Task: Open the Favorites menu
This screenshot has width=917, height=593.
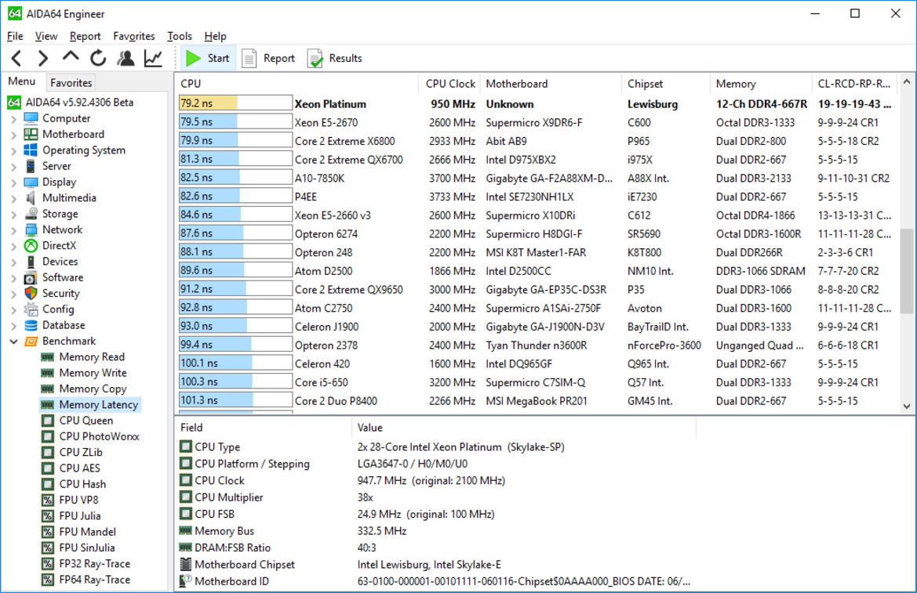Action: point(134,36)
